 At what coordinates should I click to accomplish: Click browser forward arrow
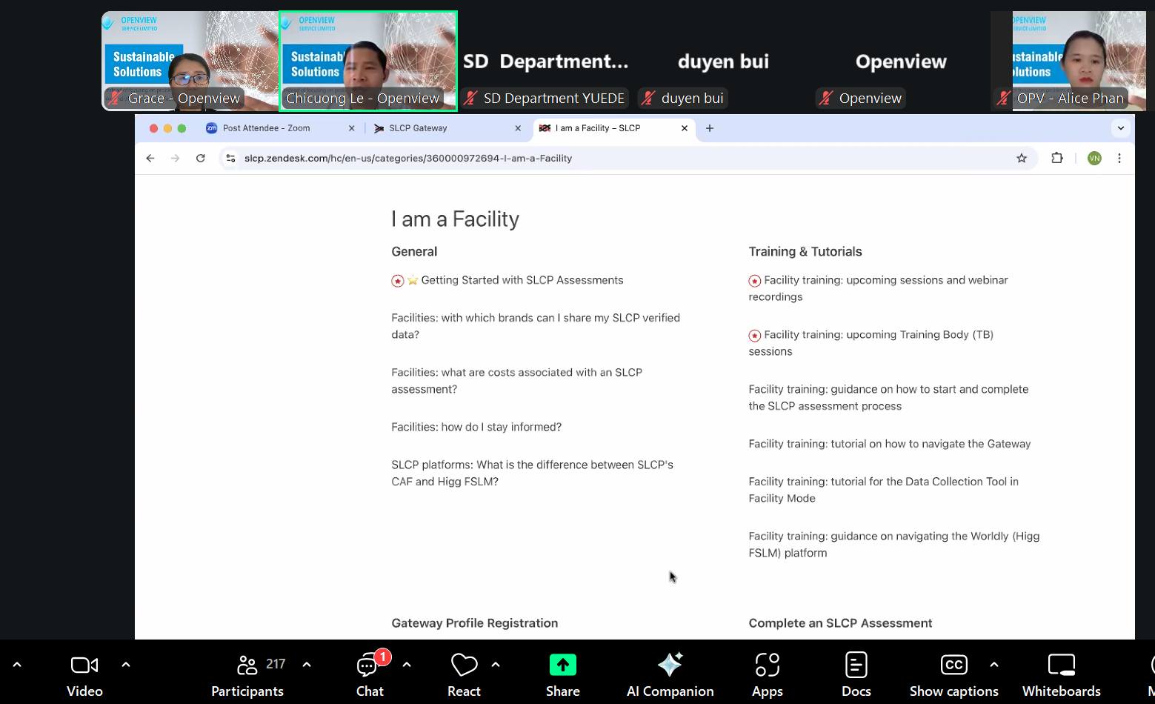[x=175, y=158]
